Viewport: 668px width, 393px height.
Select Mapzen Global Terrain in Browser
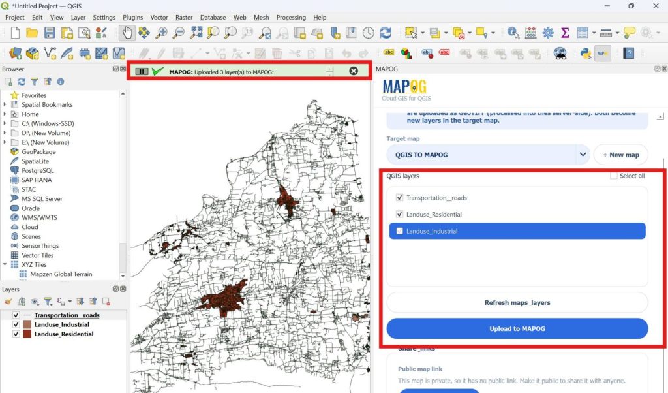pyautogui.click(x=61, y=274)
